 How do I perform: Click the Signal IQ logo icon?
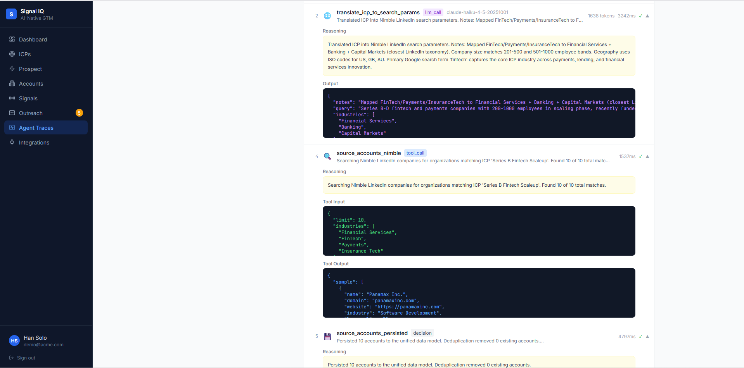(11, 14)
